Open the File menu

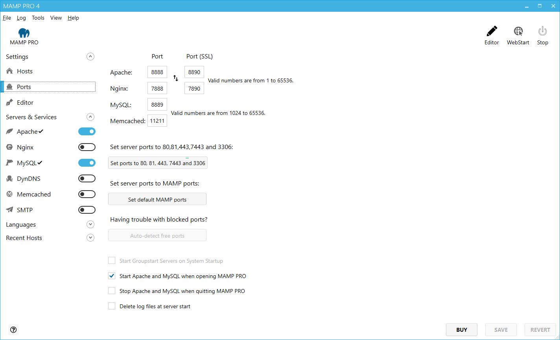pyautogui.click(x=7, y=18)
